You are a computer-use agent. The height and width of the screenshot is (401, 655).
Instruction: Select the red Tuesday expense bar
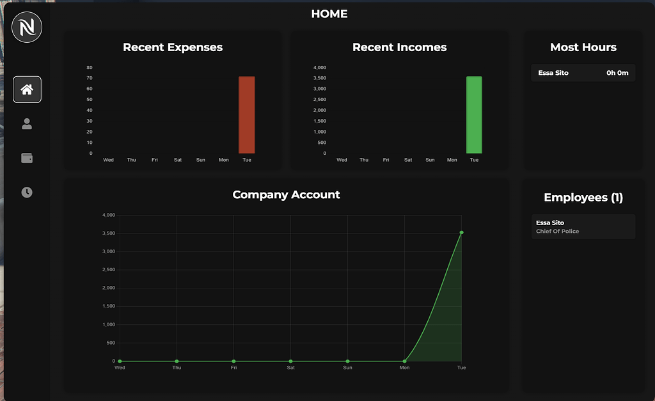pos(247,115)
